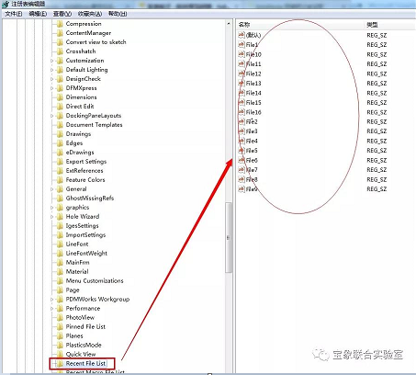Select the Pinned File List folder icon
The height and width of the screenshot is (375, 416).
[x=60, y=326]
